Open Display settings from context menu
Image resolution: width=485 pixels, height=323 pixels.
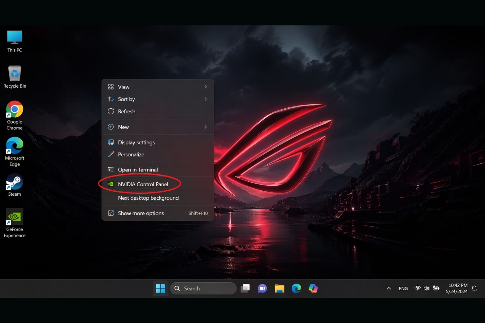[x=158, y=142]
